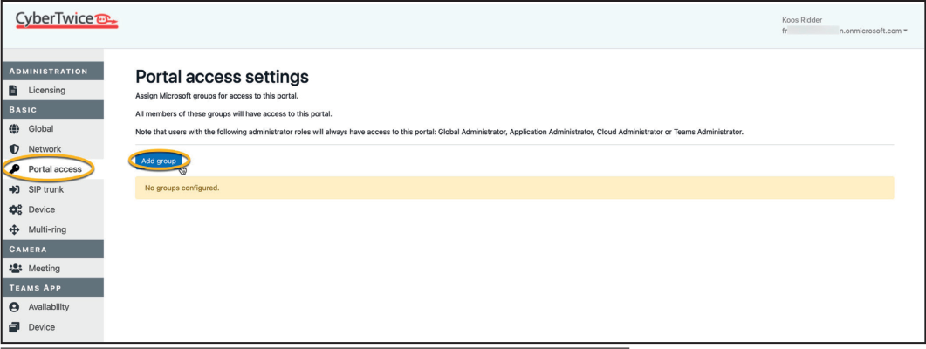Click the Licensing document icon
This screenshot has width=926, height=349.
point(14,91)
